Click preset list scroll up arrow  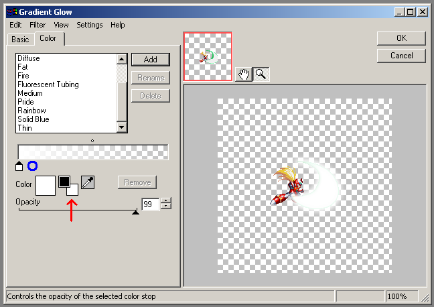(121, 59)
